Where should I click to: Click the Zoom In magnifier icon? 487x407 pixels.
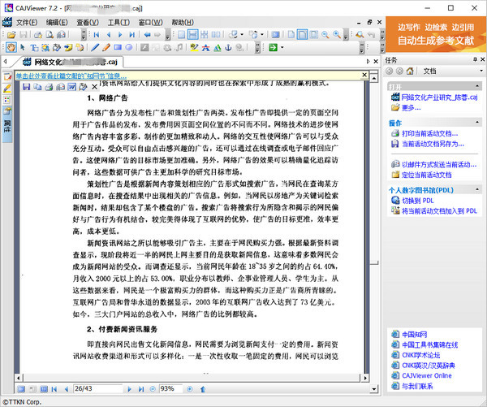click(337, 34)
